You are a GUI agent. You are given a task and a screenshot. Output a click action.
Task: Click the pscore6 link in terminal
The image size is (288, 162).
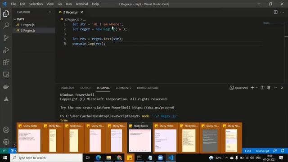pos(153,108)
